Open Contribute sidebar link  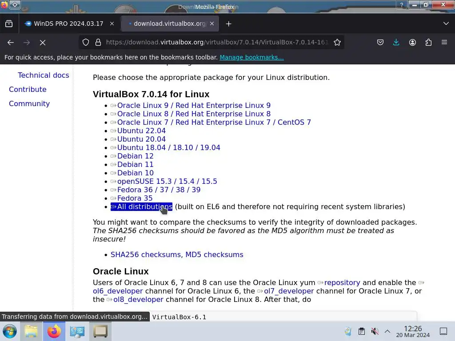click(x=28, y=89)
